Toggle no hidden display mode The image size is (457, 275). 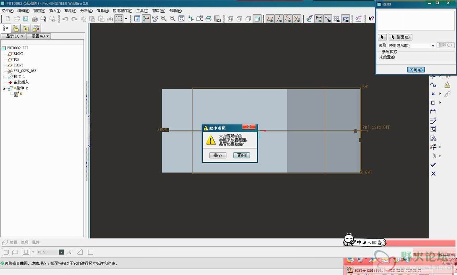[248, 19]
